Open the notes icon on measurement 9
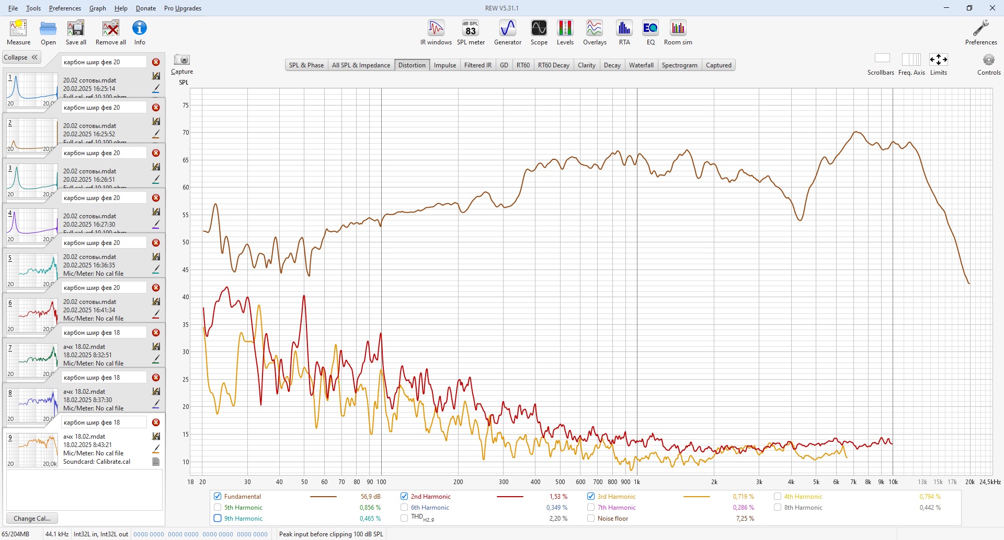The height and width of the screenshot is (540, 1004). tap(156, 462)
